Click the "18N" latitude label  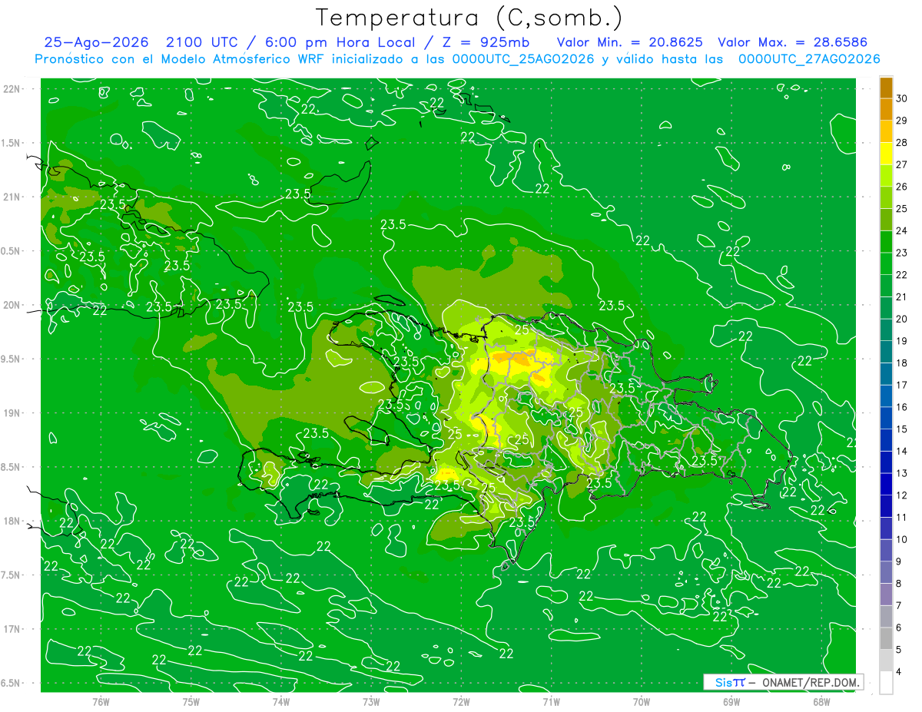pyautogui.click(x=13, y=522)
